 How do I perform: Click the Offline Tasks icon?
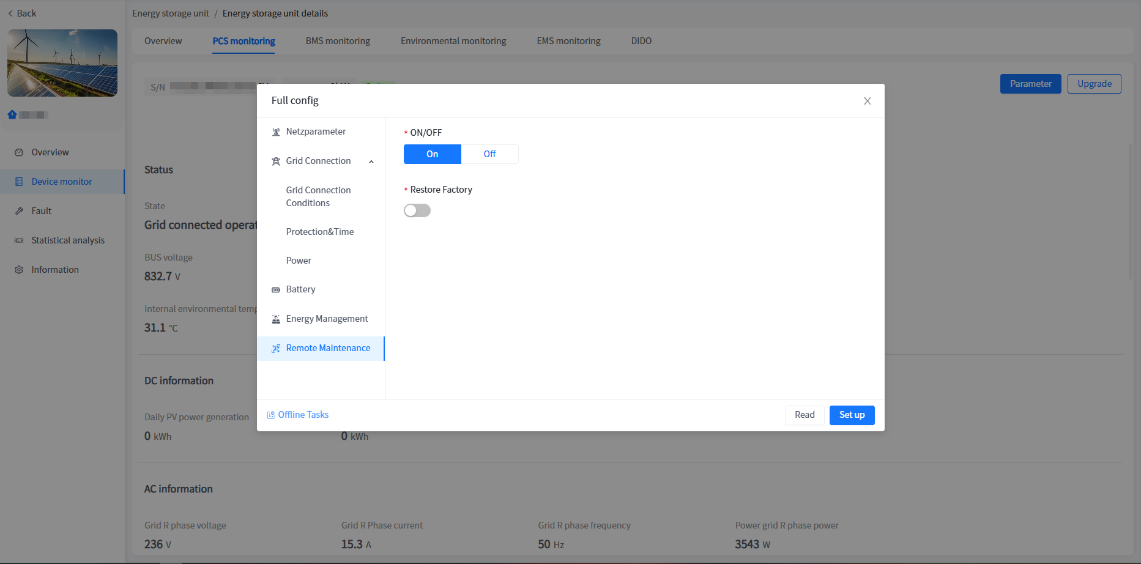pyautogui.click(x=271, y=415)
